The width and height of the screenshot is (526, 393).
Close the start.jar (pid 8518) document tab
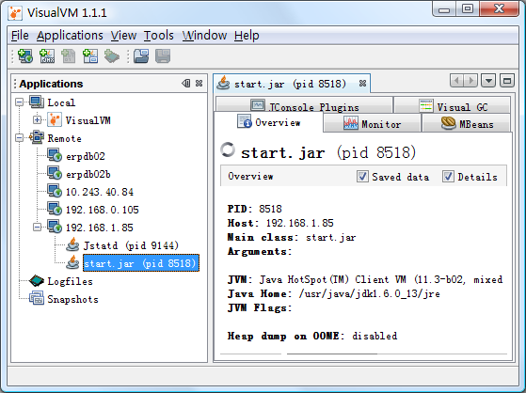pyautogui.click(x=362, y=83)
